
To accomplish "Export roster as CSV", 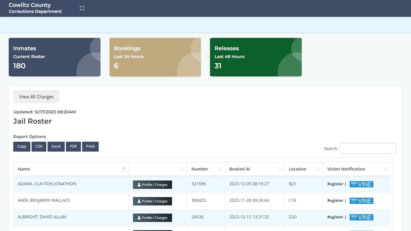I will (39, 146).
